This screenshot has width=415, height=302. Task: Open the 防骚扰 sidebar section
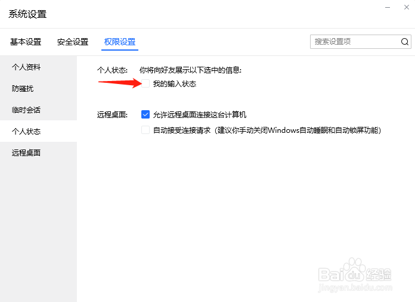38,88
